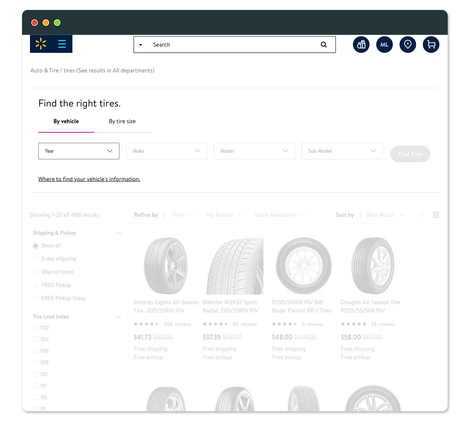Image resolution: width=469 pixels, height=424 pixels.
Task: Open Douglas All-Season tire image
Action: pyautogui.click(x=373, y=265)
